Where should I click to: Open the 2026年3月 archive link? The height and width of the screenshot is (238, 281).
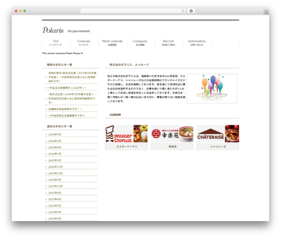[55, 141]
